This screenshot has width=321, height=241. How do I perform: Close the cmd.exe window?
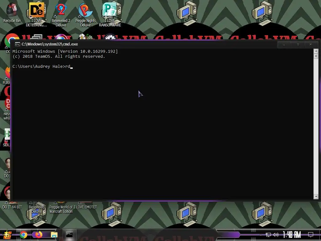coord(311,45)
